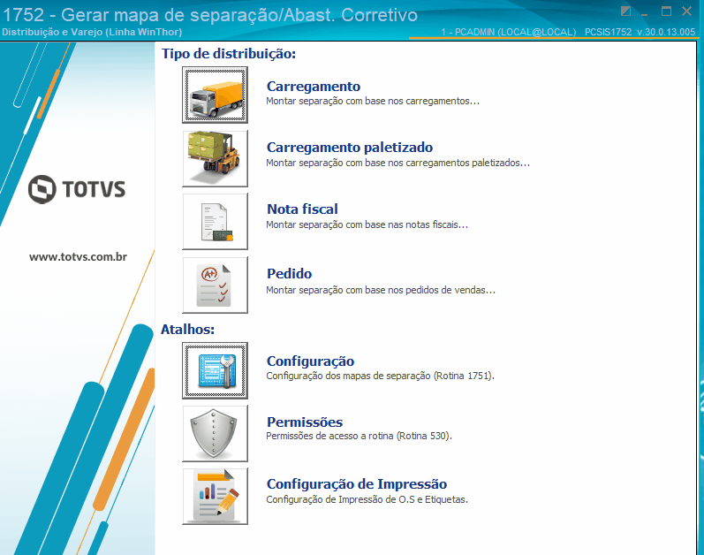Click "Permissões de acesso a rotina (Rotina 530)."
Screen dimensions: 704x555
360,437
